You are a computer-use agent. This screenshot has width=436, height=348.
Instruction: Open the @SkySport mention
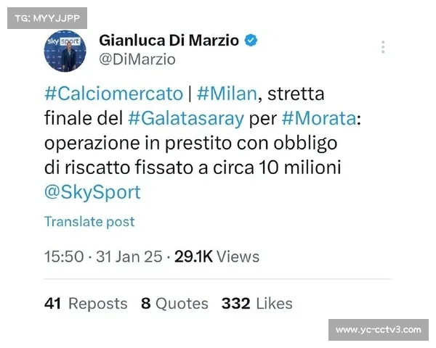coord(92,192)
